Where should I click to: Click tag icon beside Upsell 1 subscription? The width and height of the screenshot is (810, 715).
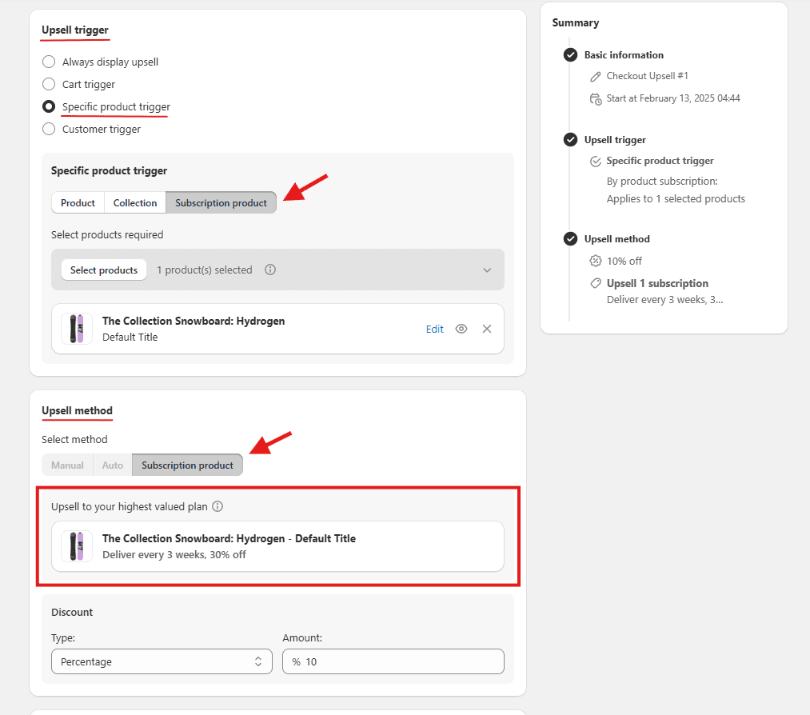coord(595,283)
